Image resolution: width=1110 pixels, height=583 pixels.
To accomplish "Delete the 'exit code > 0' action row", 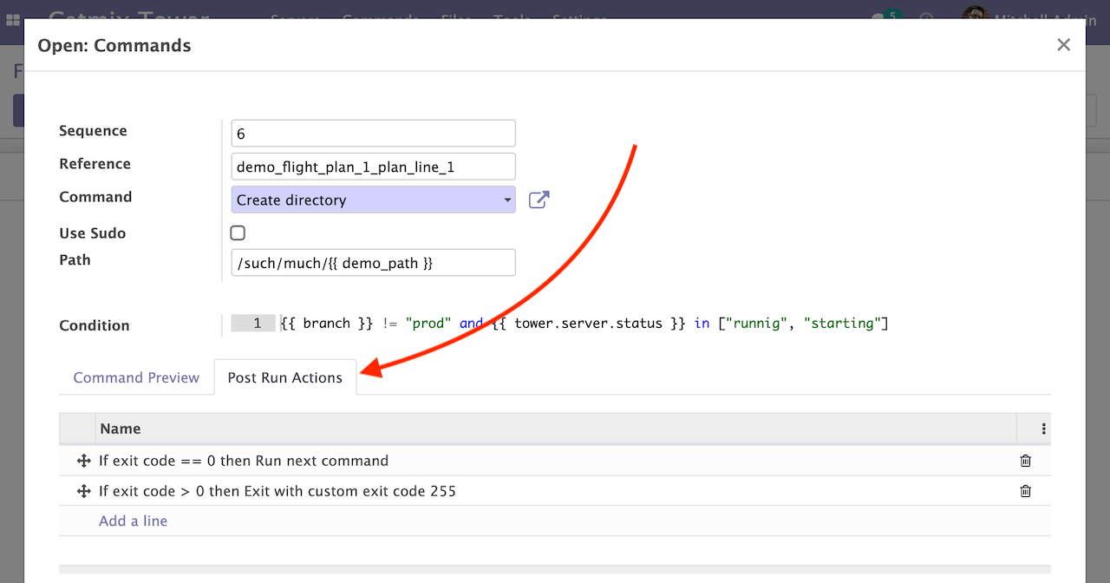I will [x=1025, y=491].
